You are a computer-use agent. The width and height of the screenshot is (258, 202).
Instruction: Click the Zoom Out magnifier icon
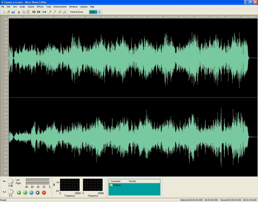point(55,12)
